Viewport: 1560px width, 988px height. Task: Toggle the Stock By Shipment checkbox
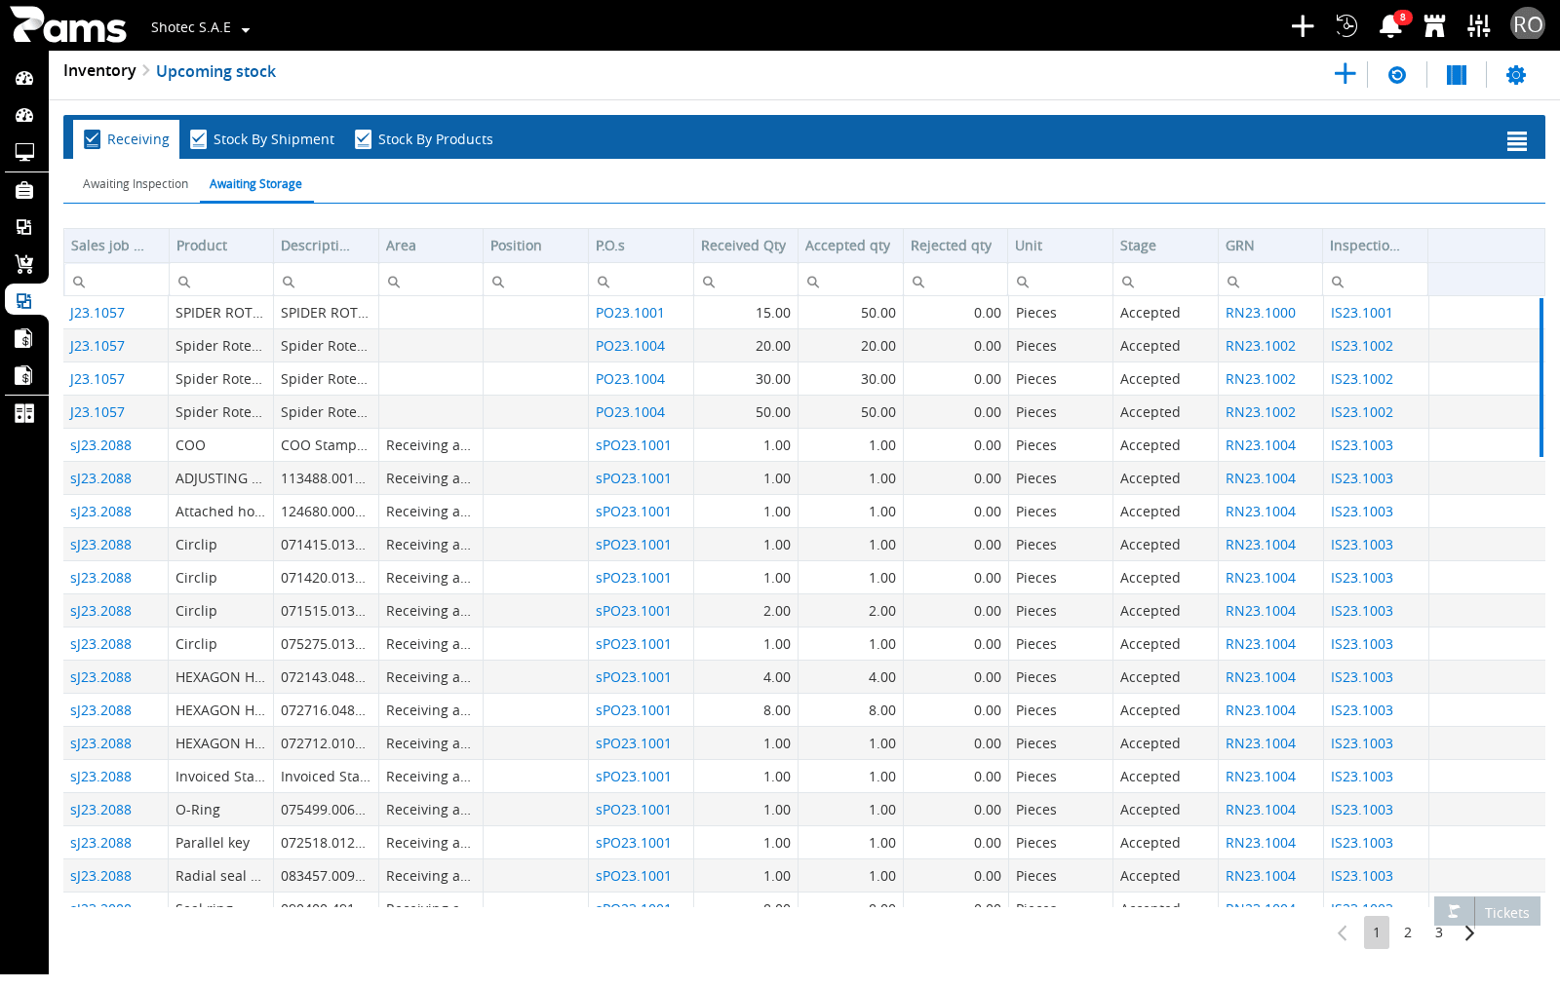point(198,139)
